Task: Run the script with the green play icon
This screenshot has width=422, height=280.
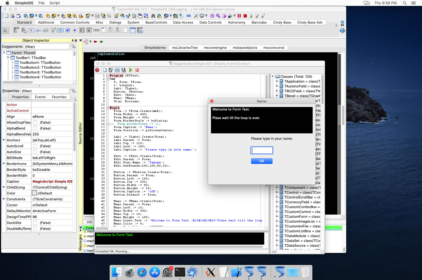Action: 131,70
